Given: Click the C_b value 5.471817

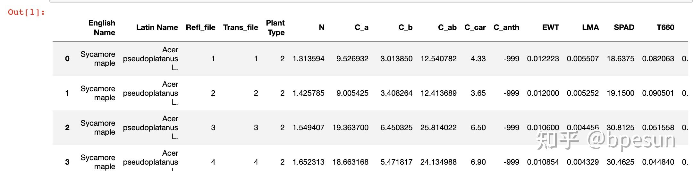Looking at the screenshot, I should coord(396,162).
